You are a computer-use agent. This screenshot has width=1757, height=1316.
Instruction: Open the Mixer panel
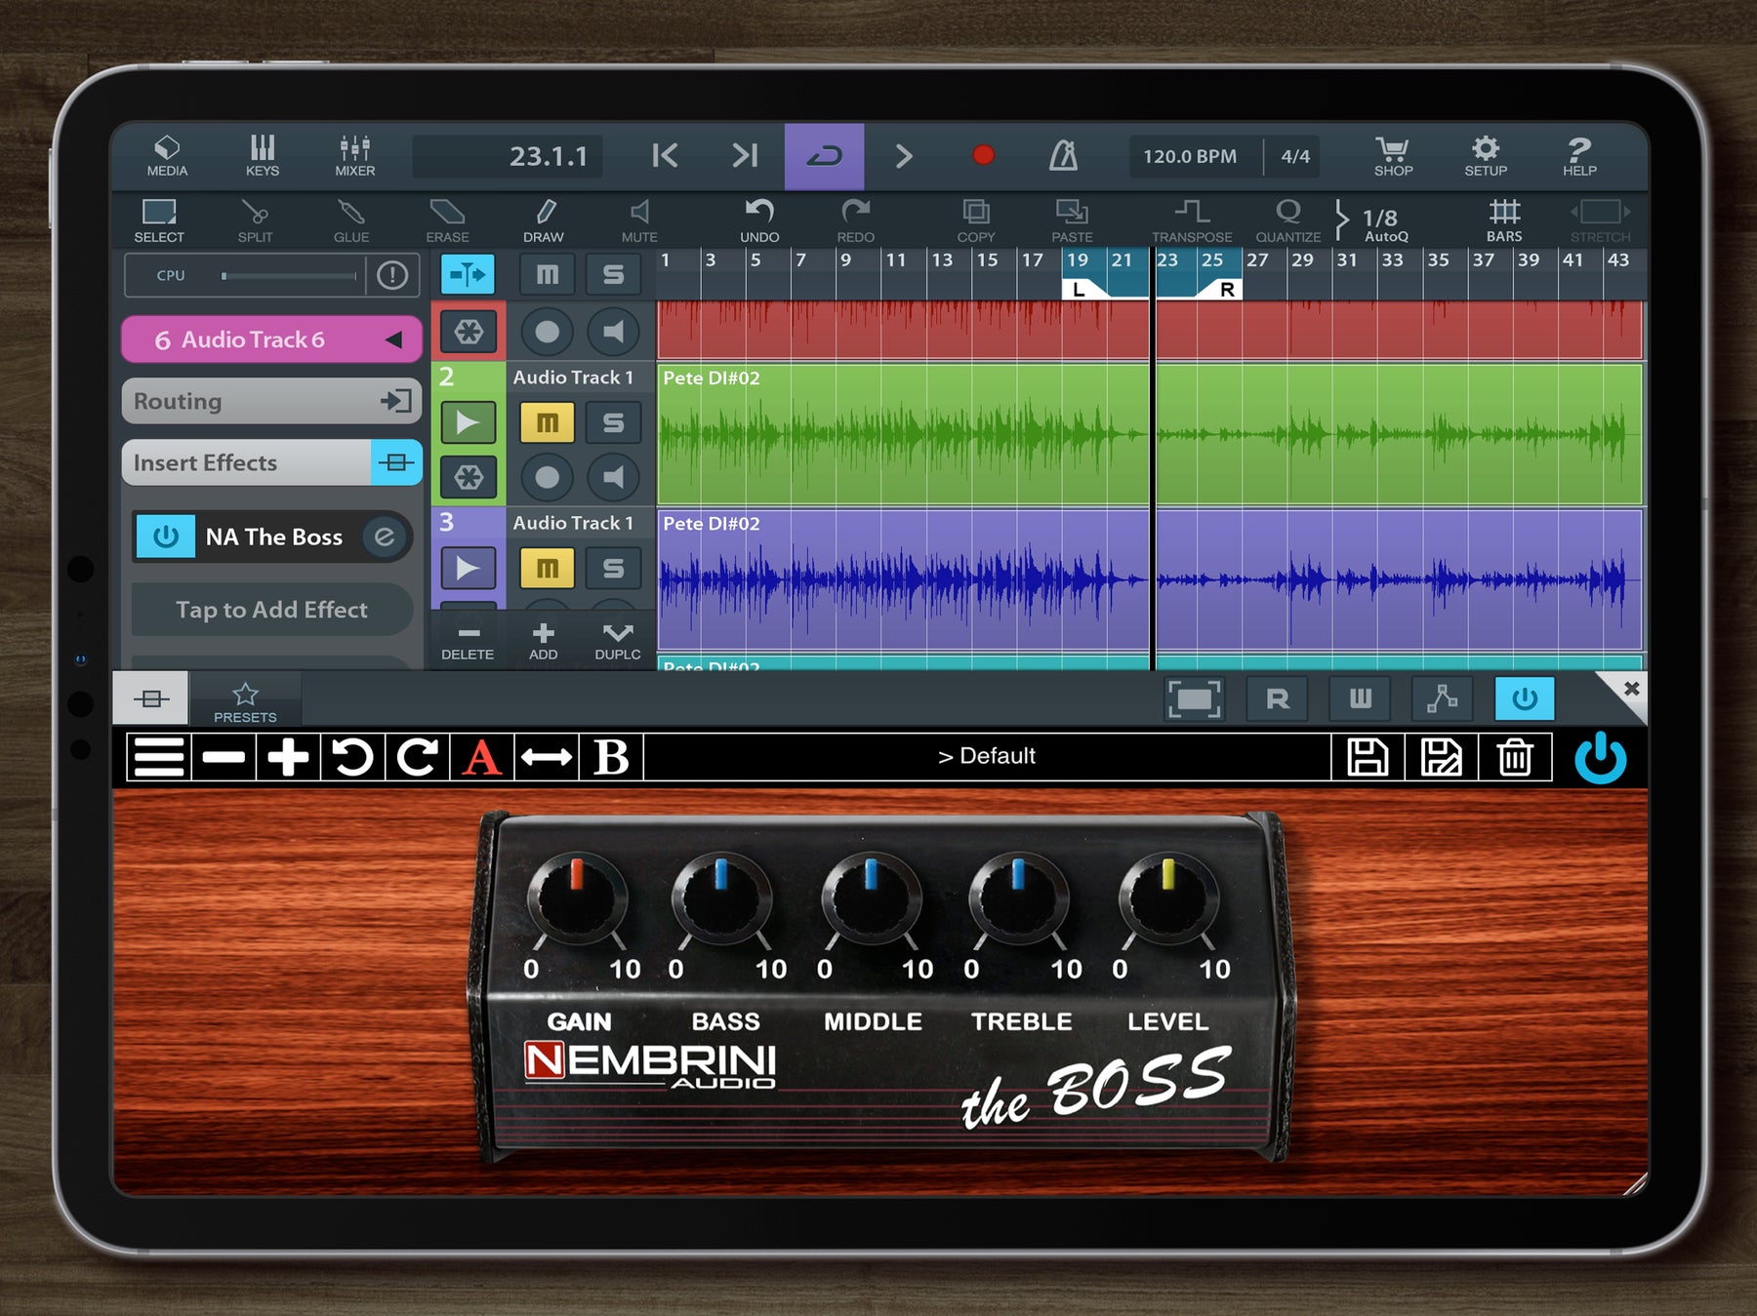(x=354, y=155)
